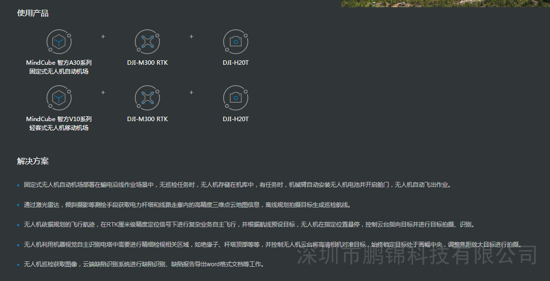Click the bullet paragraph starting with 无人机巡检获取图像
Viewport: 550px width, 281px height.
[144, 264]
